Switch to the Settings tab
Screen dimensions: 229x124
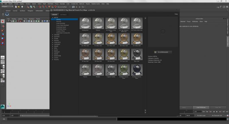[x=63, y=14]
